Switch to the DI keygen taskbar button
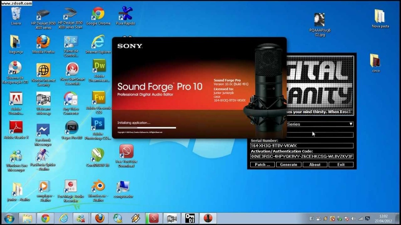The image size is (401, 225). tap(189, 218)
